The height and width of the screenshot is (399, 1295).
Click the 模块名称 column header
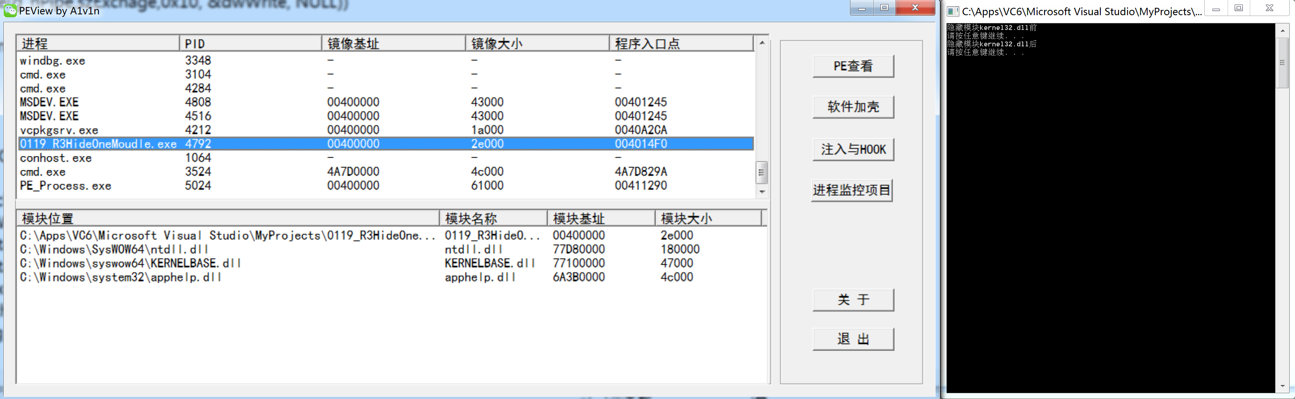[x=494, y=219]
